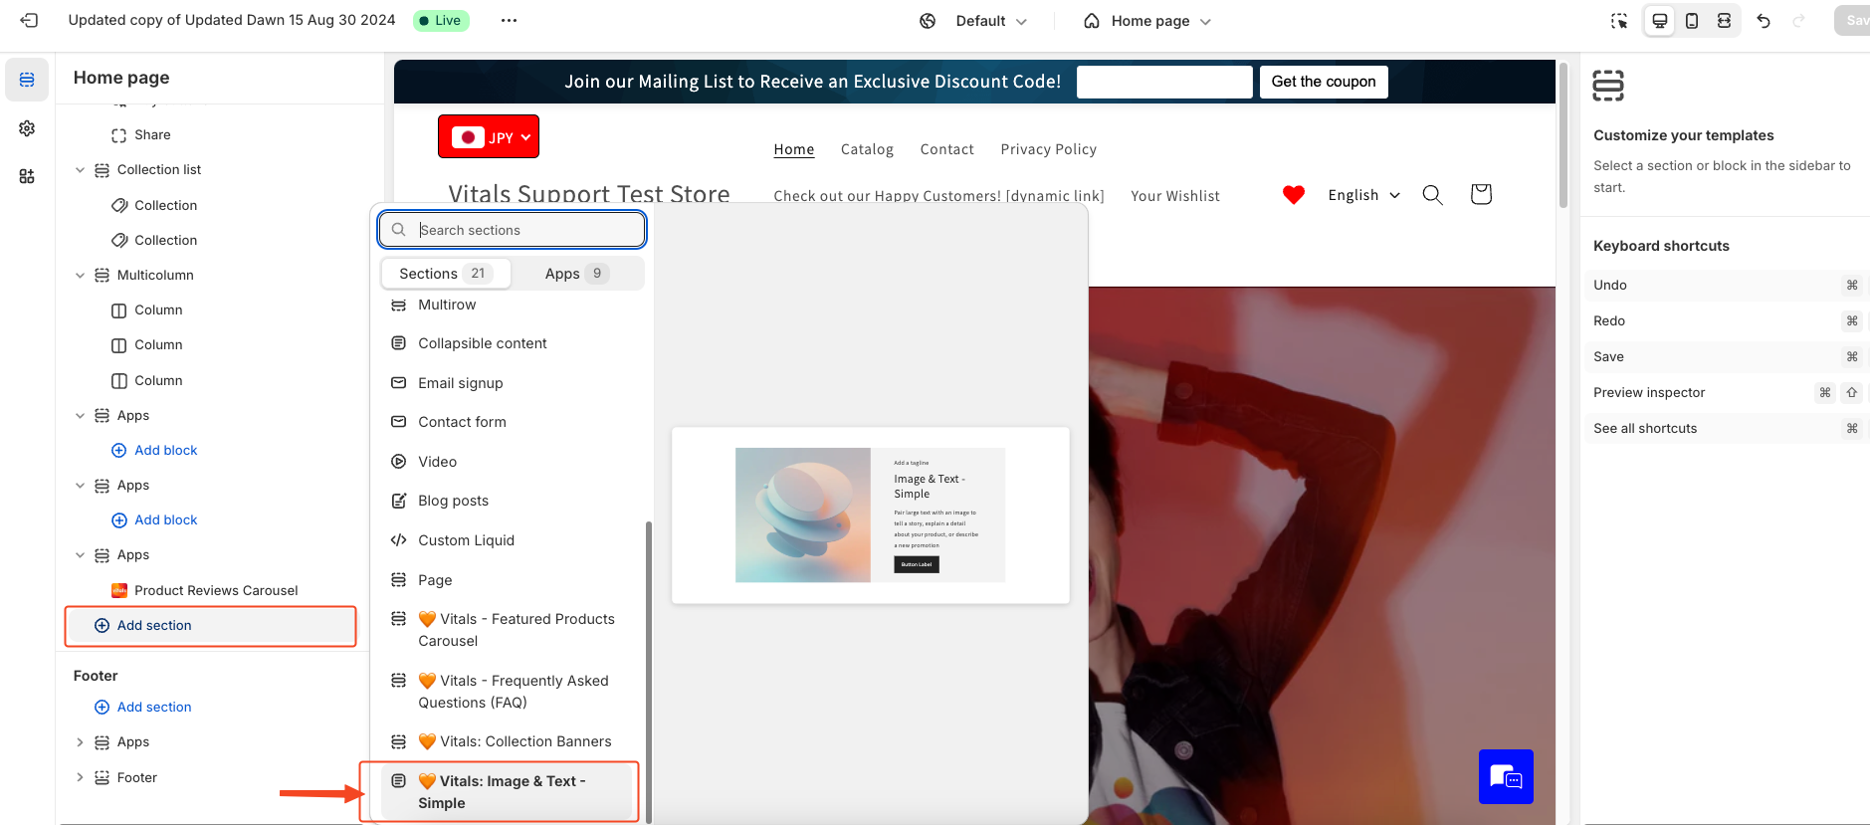This screenshot has height=825, width=1870.
Task: Click the Contact navigation link
Action: (x=946, y=149)
